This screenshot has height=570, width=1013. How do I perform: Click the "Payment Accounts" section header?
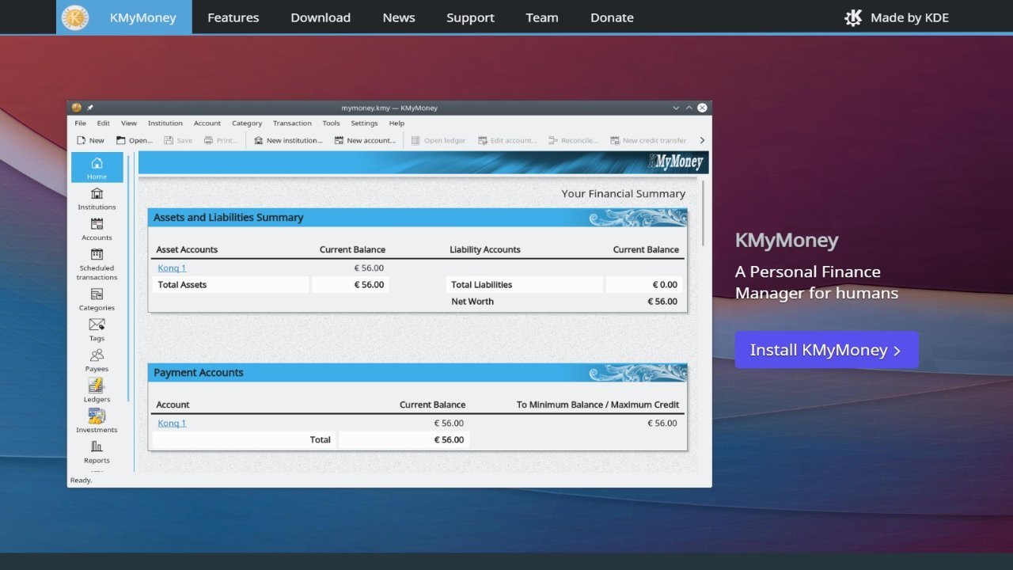(417, 373)
